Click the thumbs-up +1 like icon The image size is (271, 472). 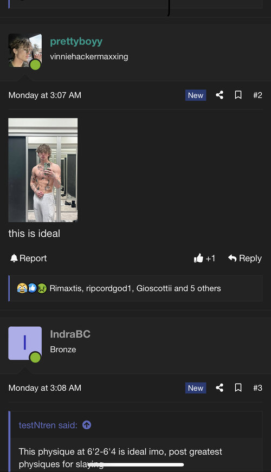[x=199, y=258]
